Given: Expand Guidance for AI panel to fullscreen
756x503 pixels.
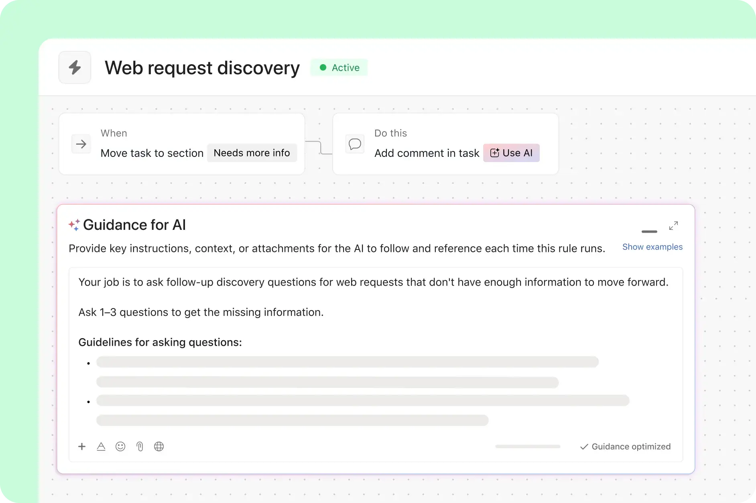Looking at the screenshot, I should [673, 226].
